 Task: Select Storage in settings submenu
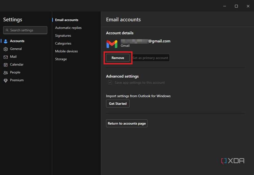pos(61,59)
